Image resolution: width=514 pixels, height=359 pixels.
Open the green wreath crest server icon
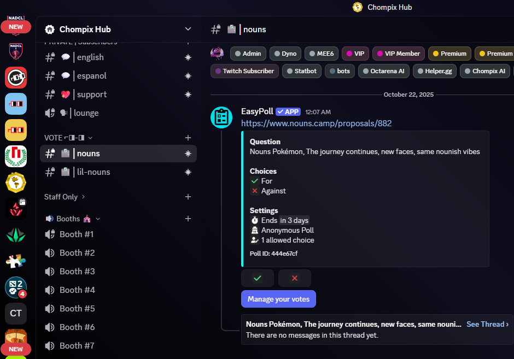click(x=16, y=156)
